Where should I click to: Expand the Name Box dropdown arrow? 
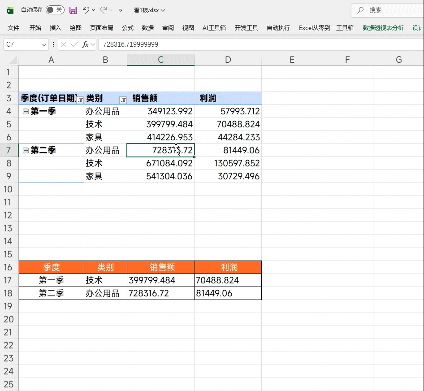click(x=44, y=44)
